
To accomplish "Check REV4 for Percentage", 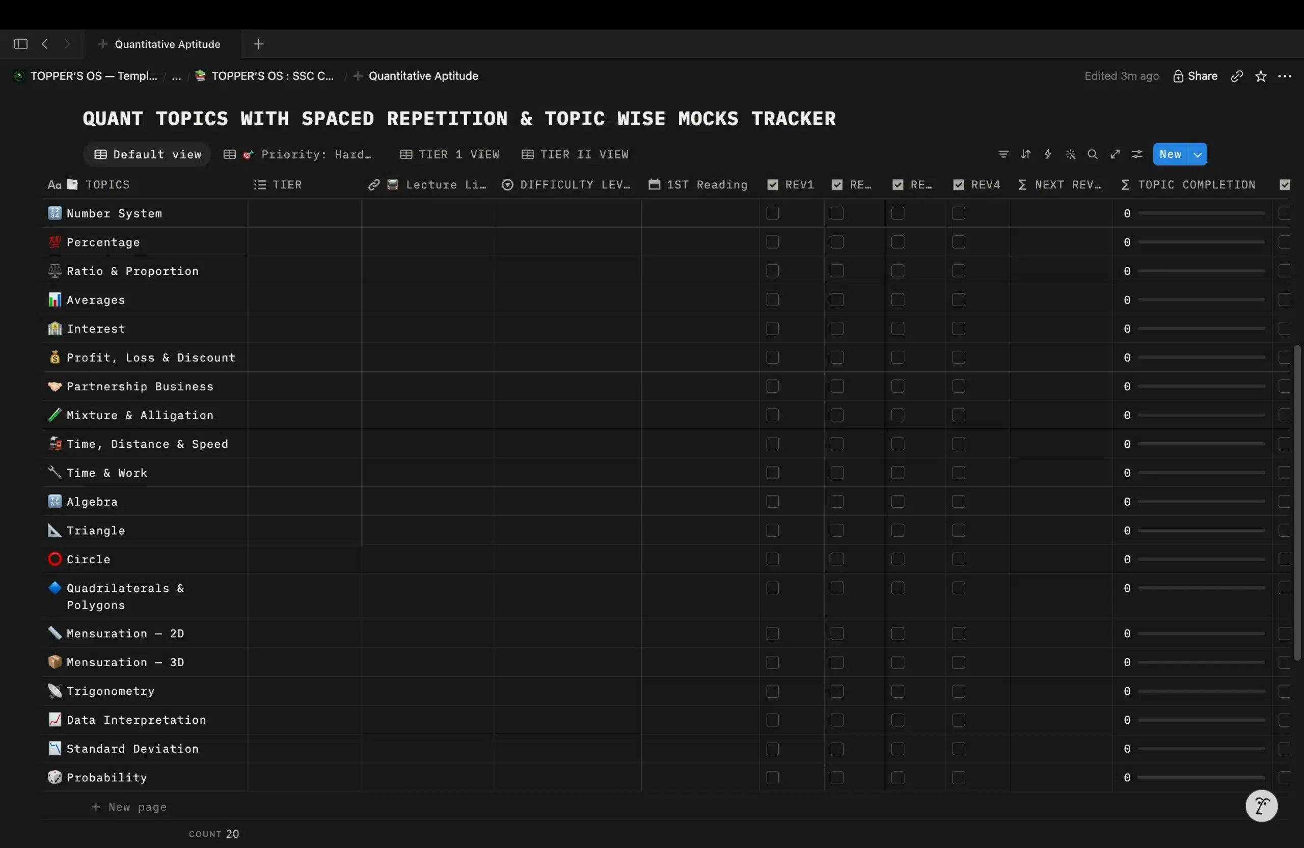I will point(958,242).
